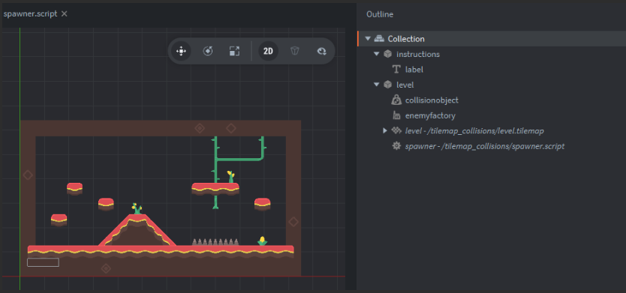This screenshot has height=293, width=626.
Task: Toggle the 2D view mode button
Action: 268,51
